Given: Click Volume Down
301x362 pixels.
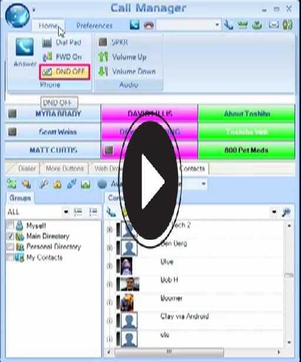Looking at the screenshot, I should [128, 71].
